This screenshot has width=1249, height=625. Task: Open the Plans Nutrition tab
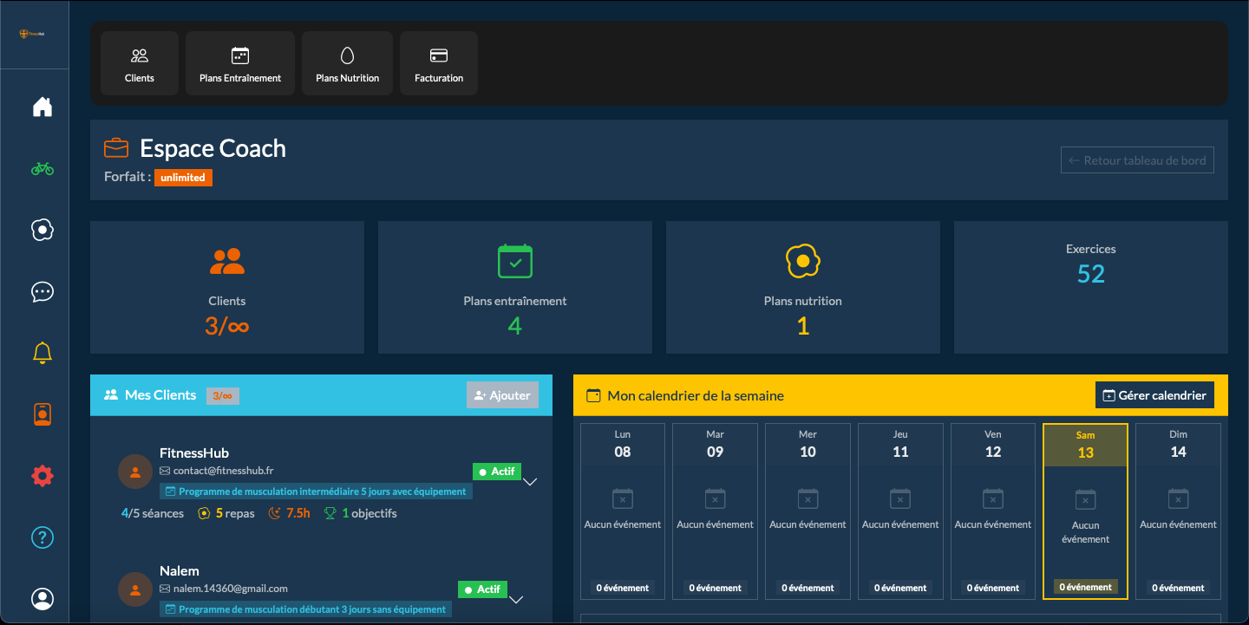pos(347,63)
